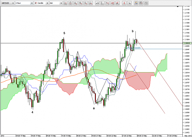Open the 1 Hour timeframe dropdown
This screenshot has height=137, width=192.
(24, 3)
